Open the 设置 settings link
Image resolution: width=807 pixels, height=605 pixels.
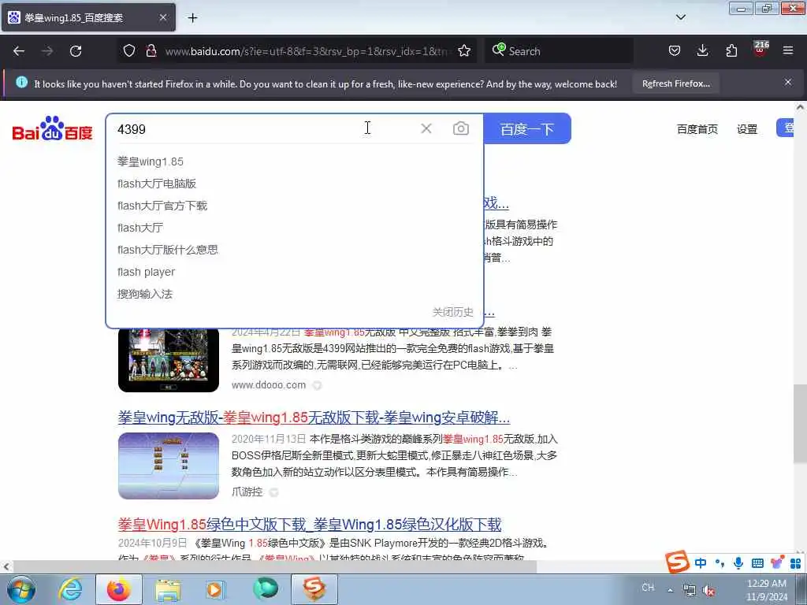pos(747,129)
